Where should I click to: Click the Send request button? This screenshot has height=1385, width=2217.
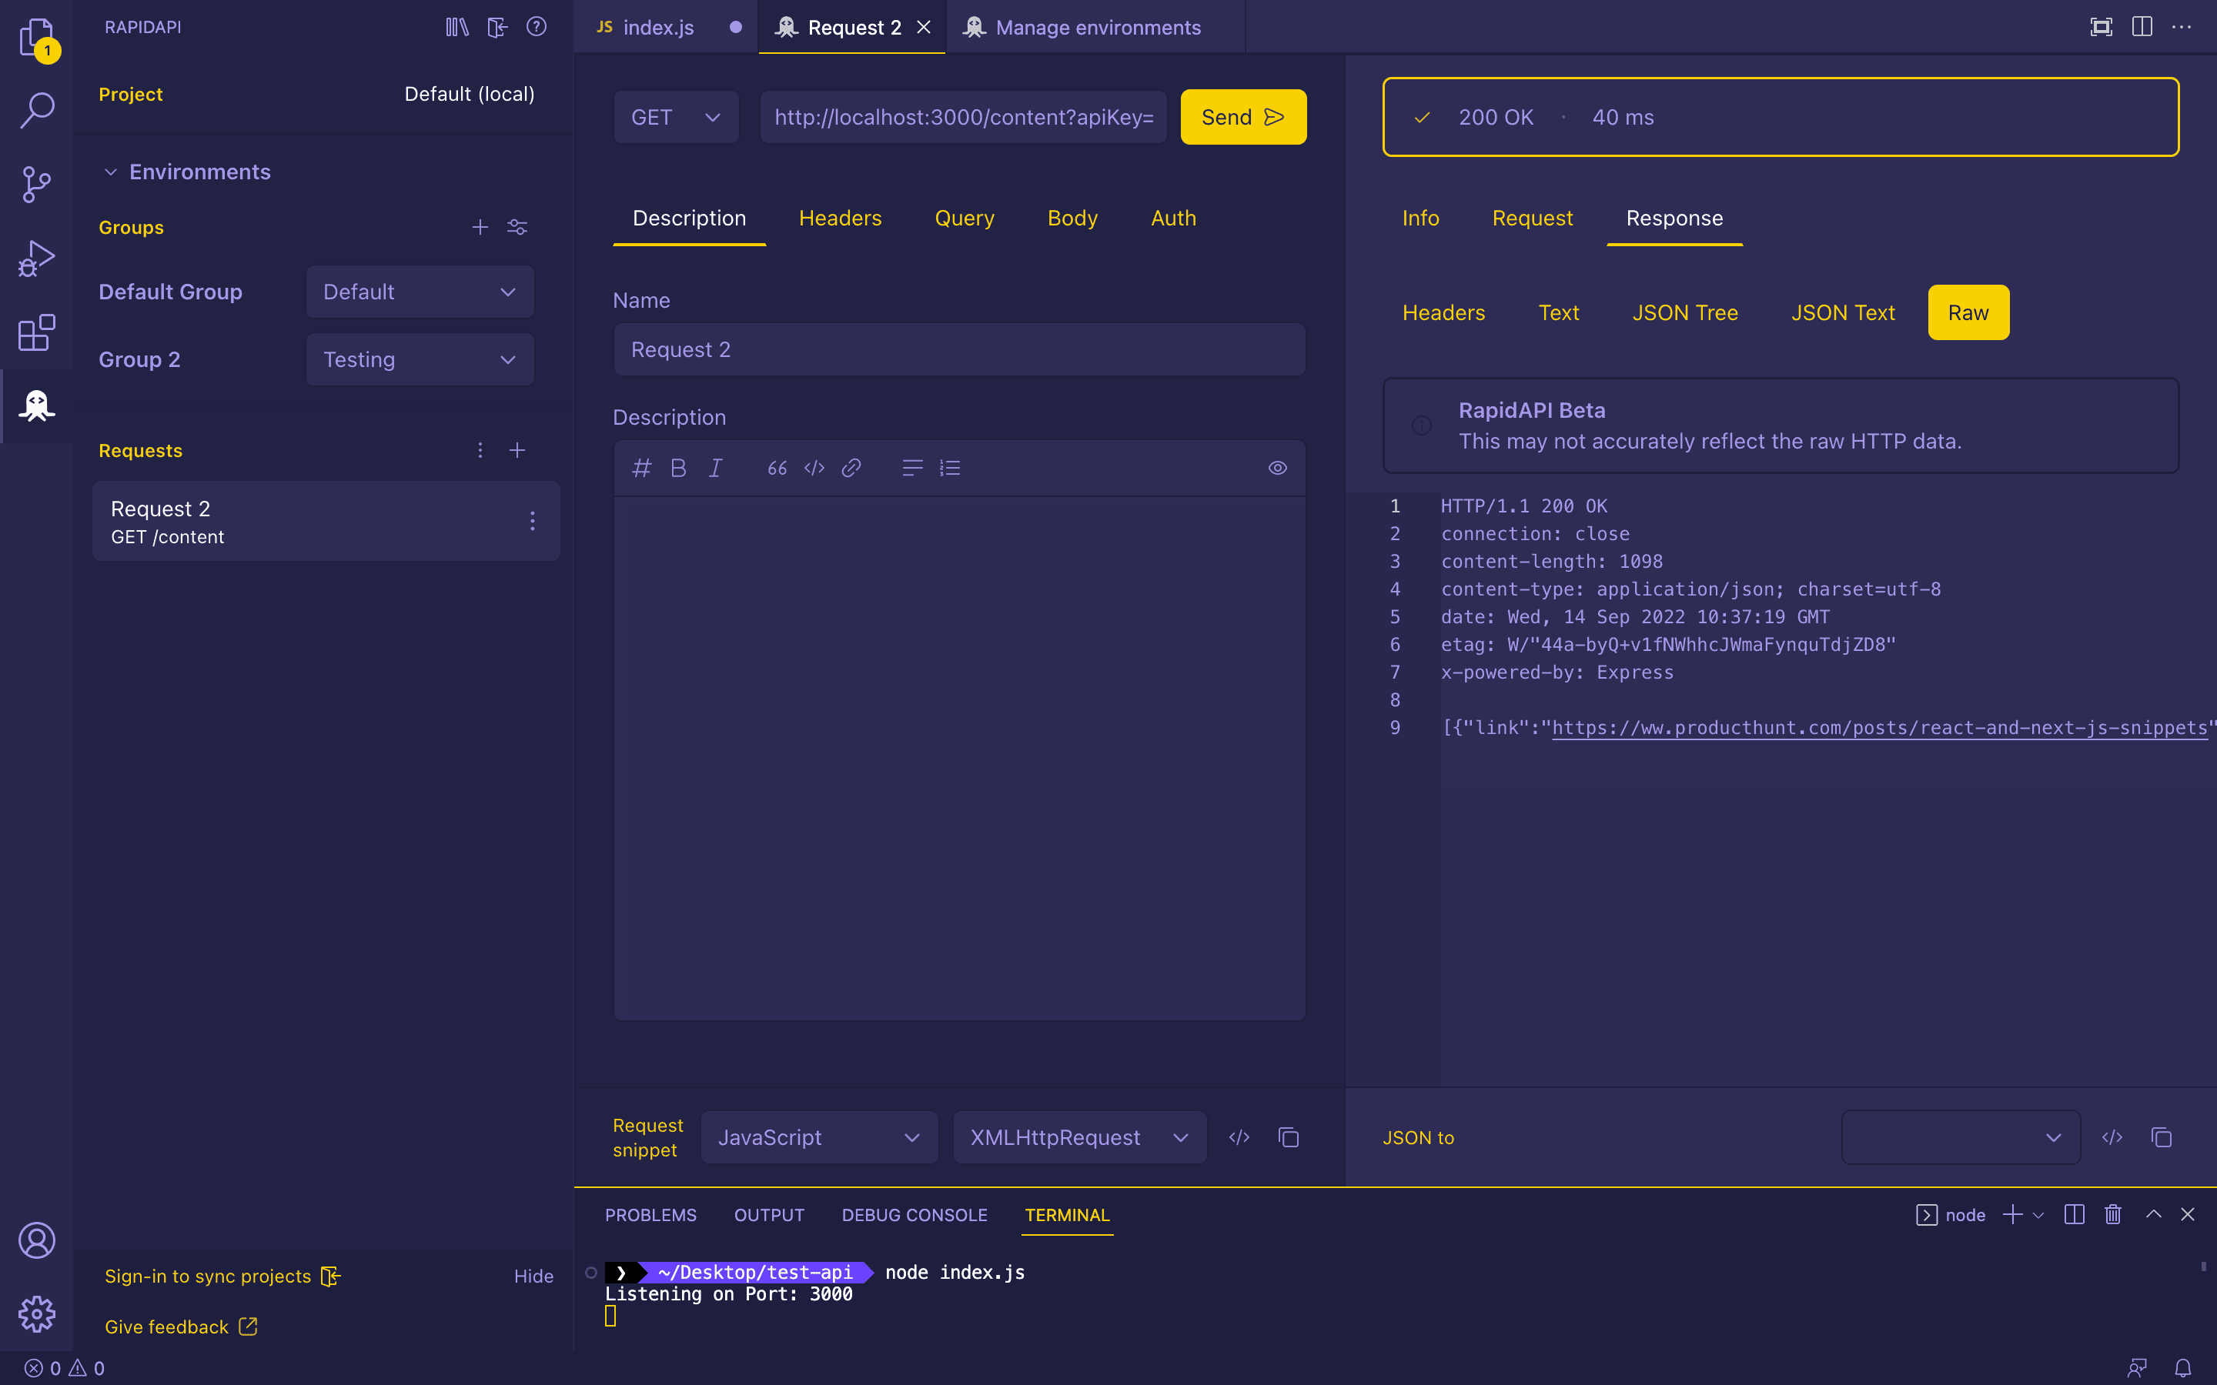click(x=1243, y=115)
